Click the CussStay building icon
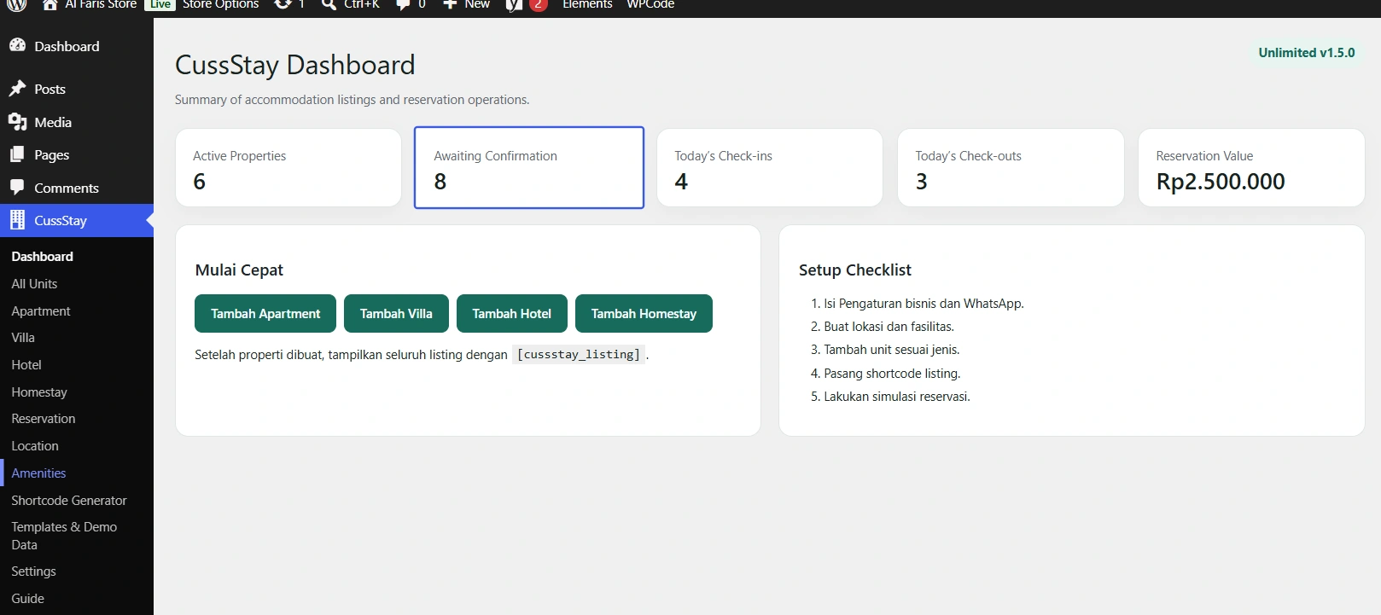 pyautogui.click(x=17, y=220)
